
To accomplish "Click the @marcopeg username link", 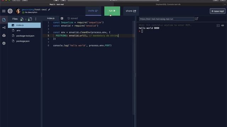I will coord(28,10).
